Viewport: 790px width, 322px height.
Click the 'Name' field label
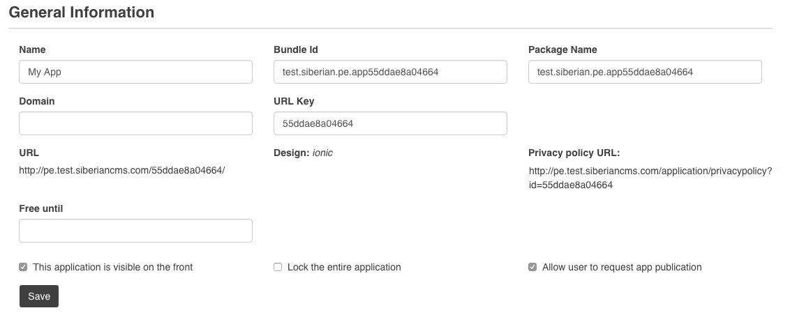[x=32, y=49]
